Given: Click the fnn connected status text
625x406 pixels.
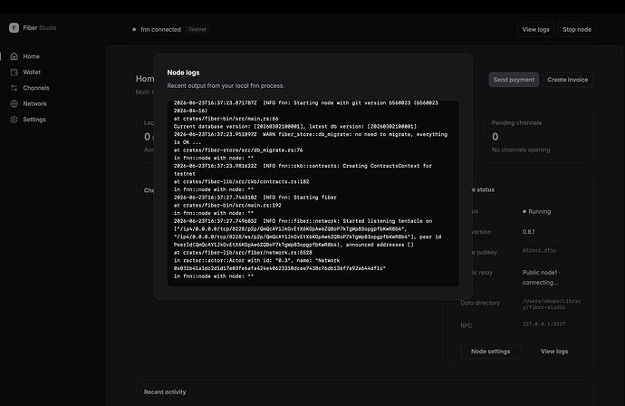Looking at the screenshot, I should pos(160,29).
